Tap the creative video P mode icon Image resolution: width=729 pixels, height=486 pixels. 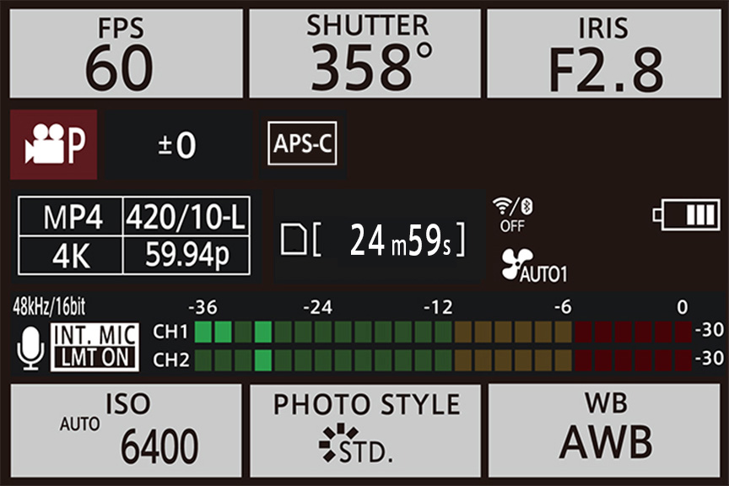[x=53, y=144]
